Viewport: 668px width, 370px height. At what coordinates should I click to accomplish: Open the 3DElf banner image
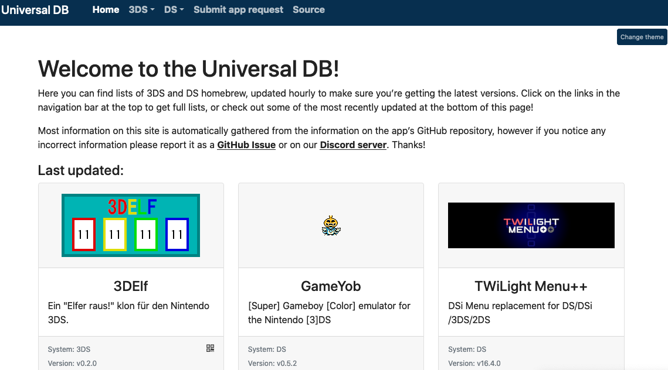131,225
